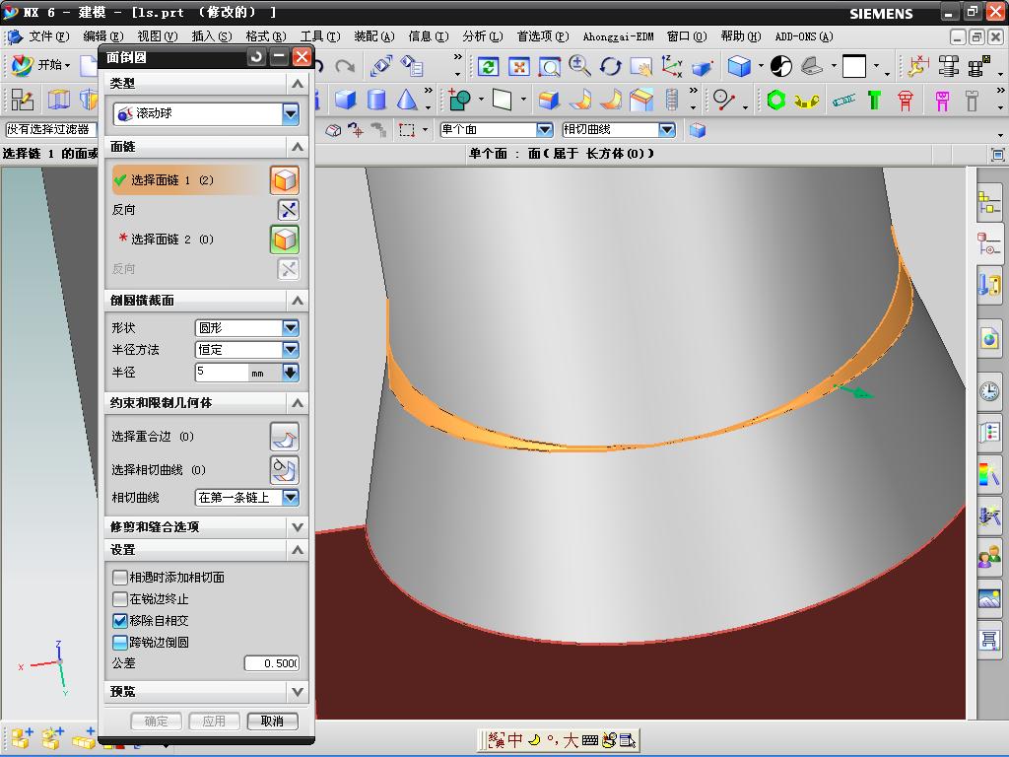1009x757 pixels.
Task: Enable the 相遇时添加相切面 checkbox
Action: coord(120,578)
